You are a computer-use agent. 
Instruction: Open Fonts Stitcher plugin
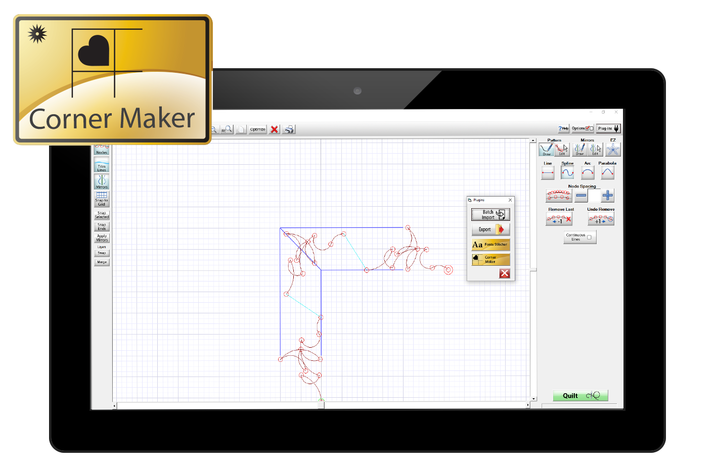point(490,245)
